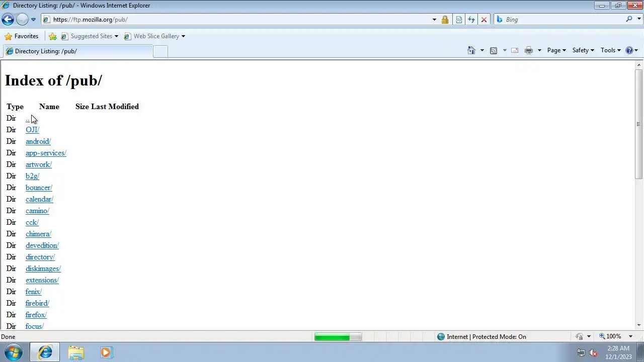The height and width of the screenshot is (362, 644).
Task: Open the firebird/ directory link
Action: pyautogui.click(x=37, y=303)
